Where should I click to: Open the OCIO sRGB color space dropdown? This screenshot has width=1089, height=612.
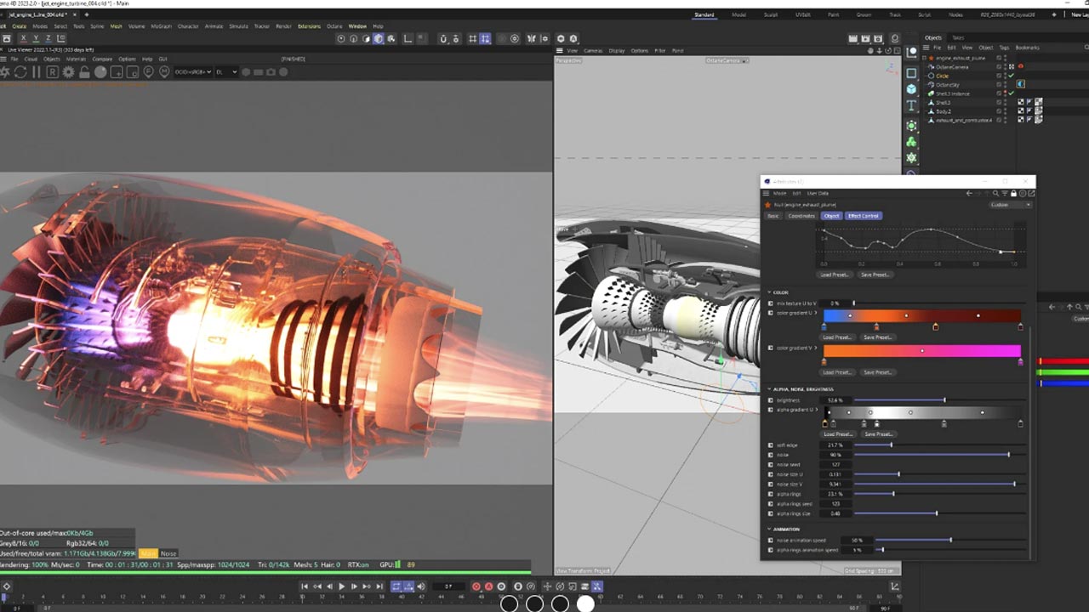click(x=192, y=72)
